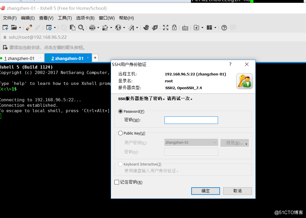This screenshot has width=306, height=218.
Task: Expand the Encoding dropdown arrow
Action: pos(124,28)
